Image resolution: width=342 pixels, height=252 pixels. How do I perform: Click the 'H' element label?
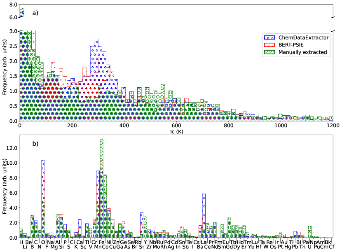[21, 242]
